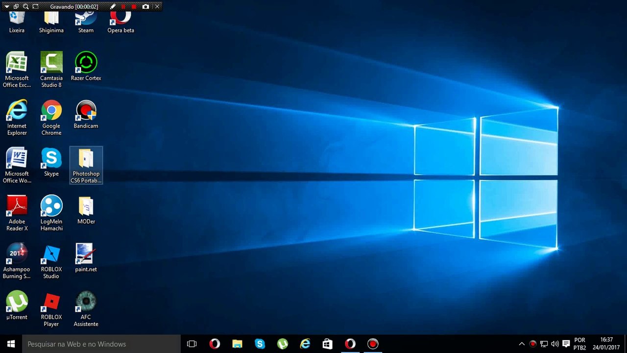Open µTorrent from the taskbar
627x353 pixels.
(x=282, y=344)
